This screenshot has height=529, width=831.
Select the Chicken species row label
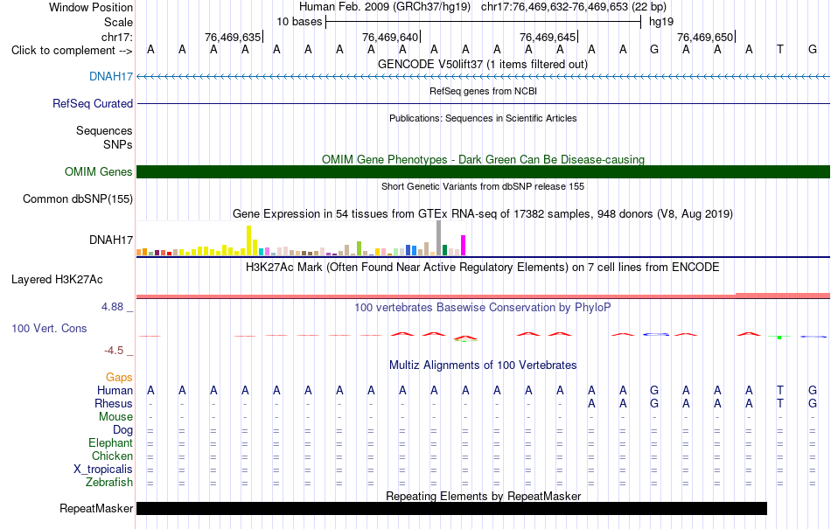112,456
